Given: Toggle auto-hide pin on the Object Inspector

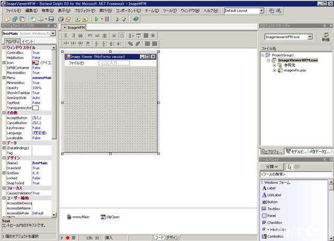Looking at the screenshot, I should 49,26.
